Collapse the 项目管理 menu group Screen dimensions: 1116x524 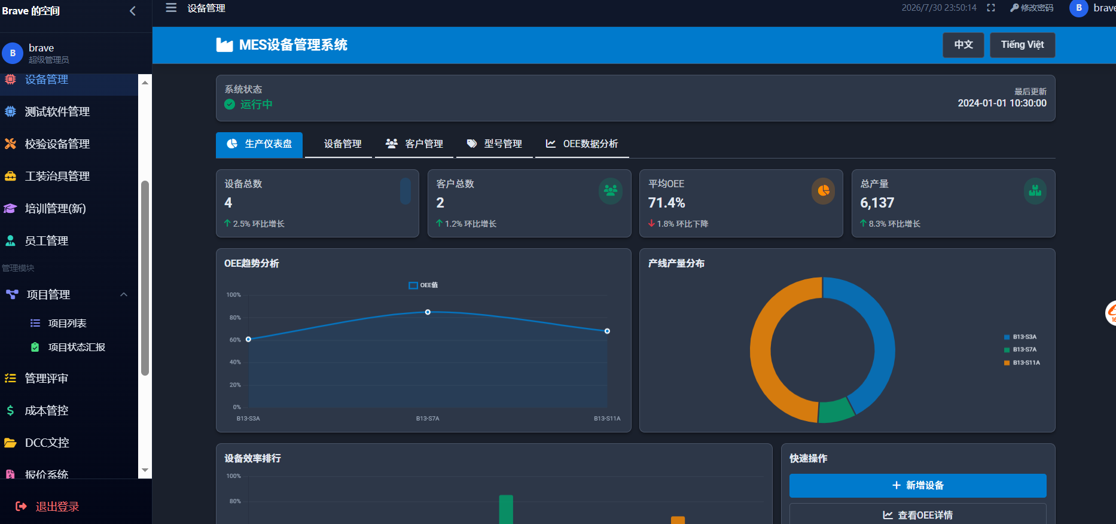(x=124, y=294)
